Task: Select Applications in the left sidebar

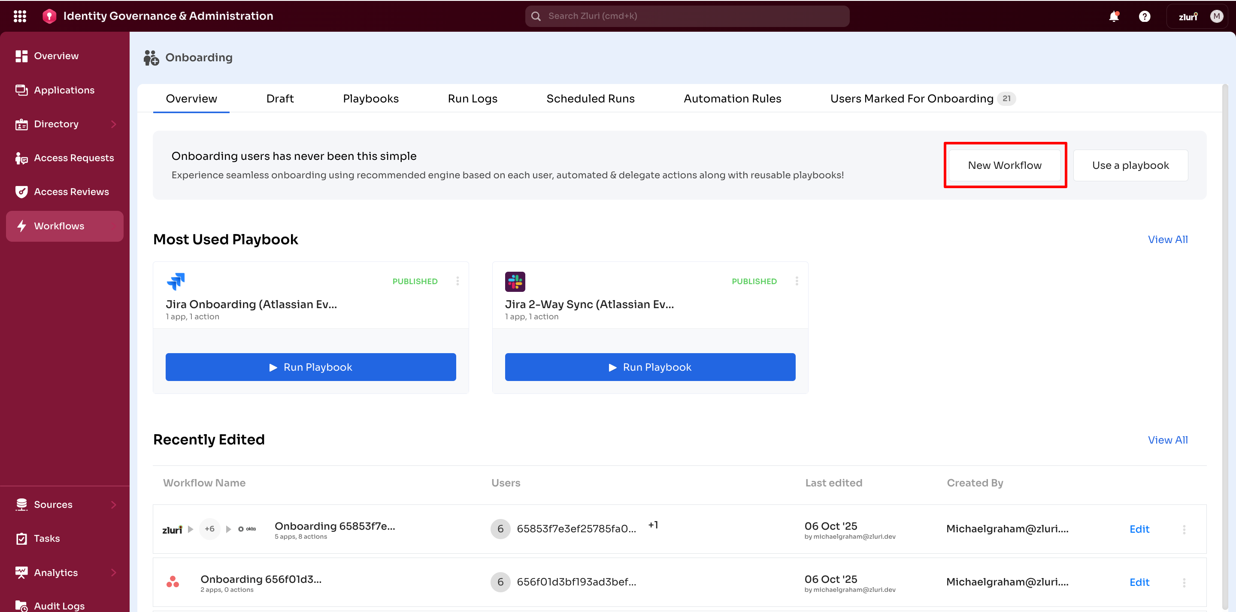Action: [x=64, y=90]
